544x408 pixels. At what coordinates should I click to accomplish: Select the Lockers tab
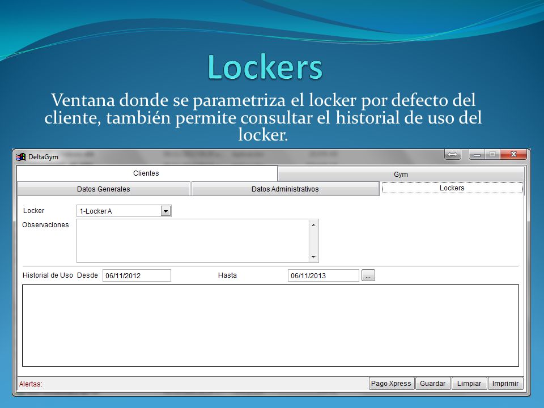coord(452,188)
